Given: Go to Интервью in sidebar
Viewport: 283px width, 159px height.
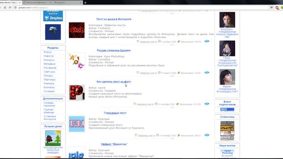Looking at the screenshot, I should (x=50, y=64).
